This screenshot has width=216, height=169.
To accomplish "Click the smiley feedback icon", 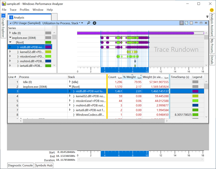I will coord(212,10).
